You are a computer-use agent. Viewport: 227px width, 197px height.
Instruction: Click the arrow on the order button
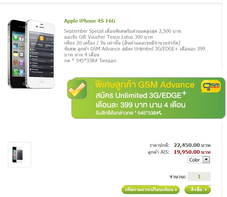tap(206, 189)
